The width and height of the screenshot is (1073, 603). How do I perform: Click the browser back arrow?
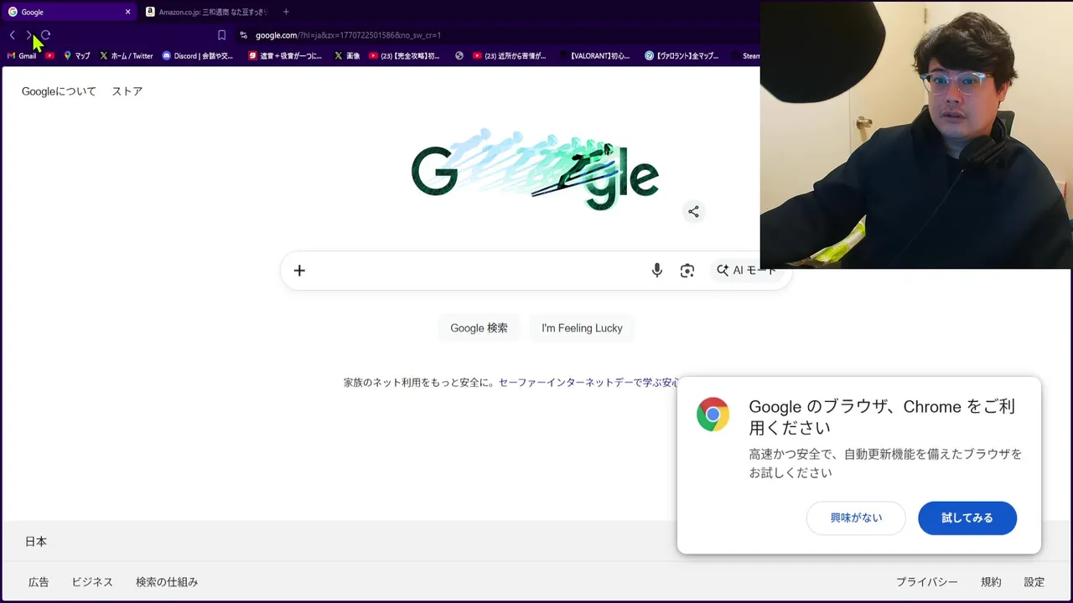pyautogui.click(x=12, y=35)
